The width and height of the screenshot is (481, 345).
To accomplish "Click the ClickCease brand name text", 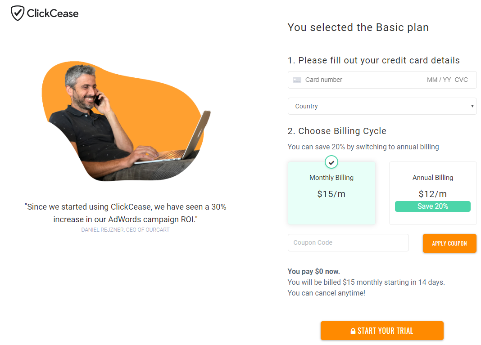I will click(53, 13).
